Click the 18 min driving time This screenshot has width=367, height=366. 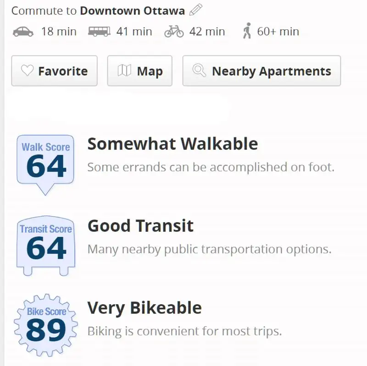pyautogui.click(x=59, y=32)
